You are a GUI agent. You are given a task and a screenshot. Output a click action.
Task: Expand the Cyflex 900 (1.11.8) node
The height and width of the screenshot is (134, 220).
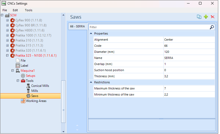[x=7, y=20]
